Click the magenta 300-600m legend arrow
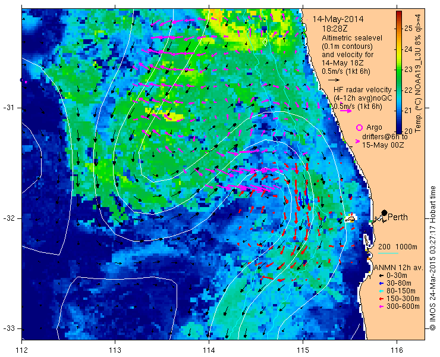 pyautogui.click(x=381, y=306)
